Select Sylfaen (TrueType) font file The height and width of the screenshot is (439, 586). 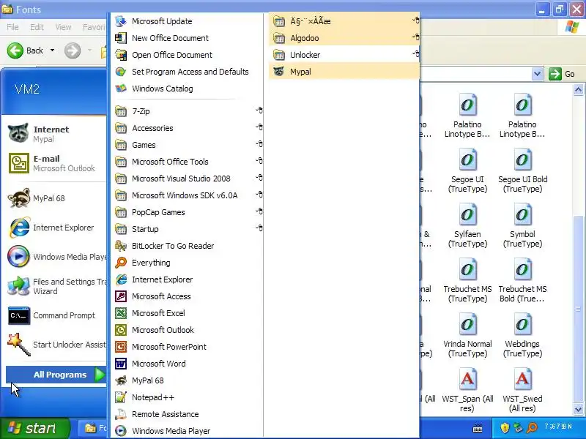[467, 226]
